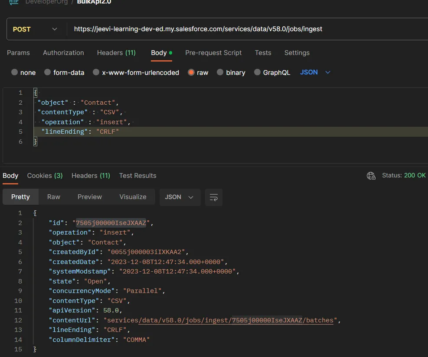
Task: Open the Test Results tab
Action: [x=137, y=176]
